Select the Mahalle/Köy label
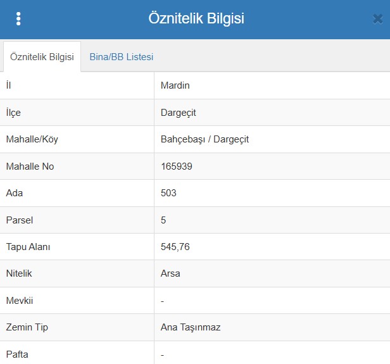The image size is (390, 364). [32, 139]
